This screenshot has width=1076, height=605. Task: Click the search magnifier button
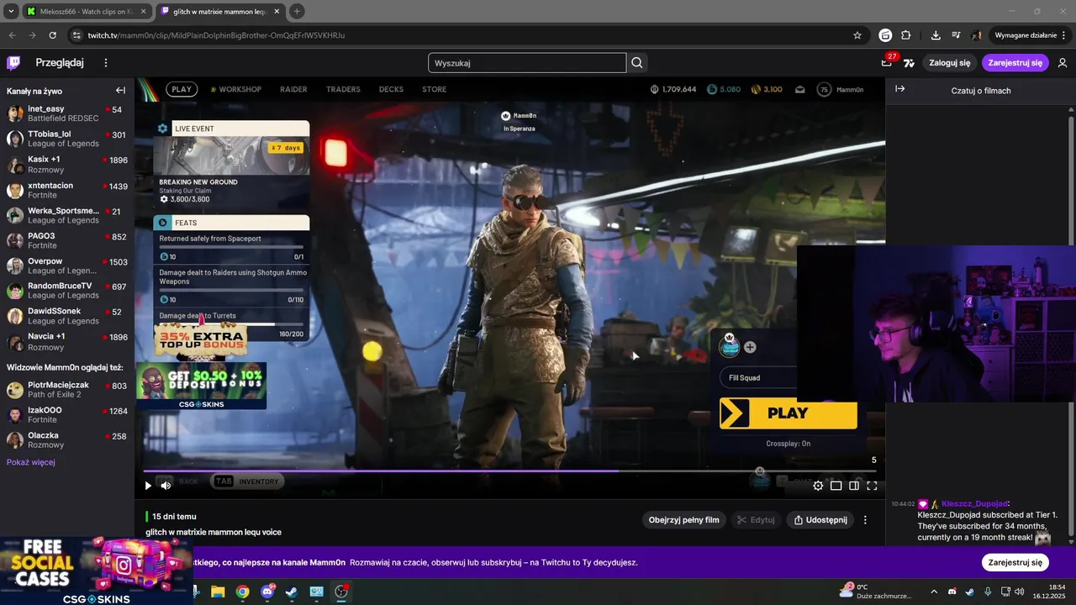(637, 63)
